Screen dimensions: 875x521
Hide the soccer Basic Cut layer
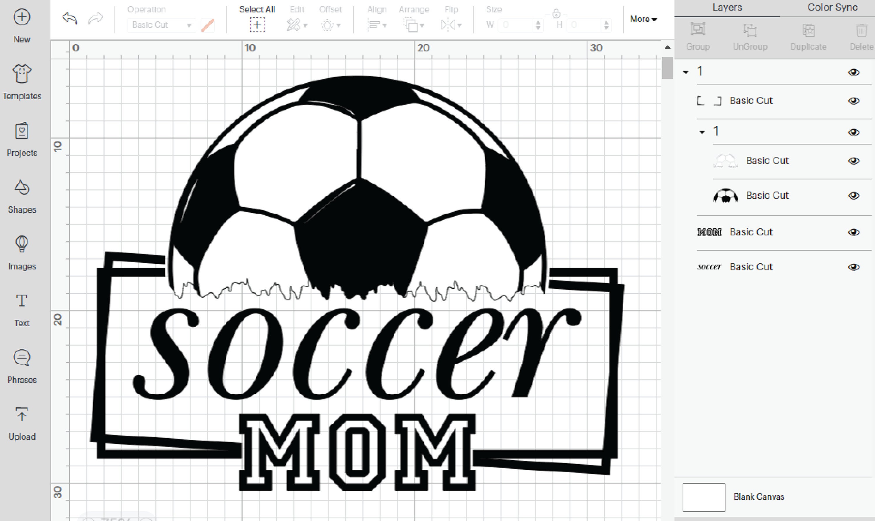854,267
